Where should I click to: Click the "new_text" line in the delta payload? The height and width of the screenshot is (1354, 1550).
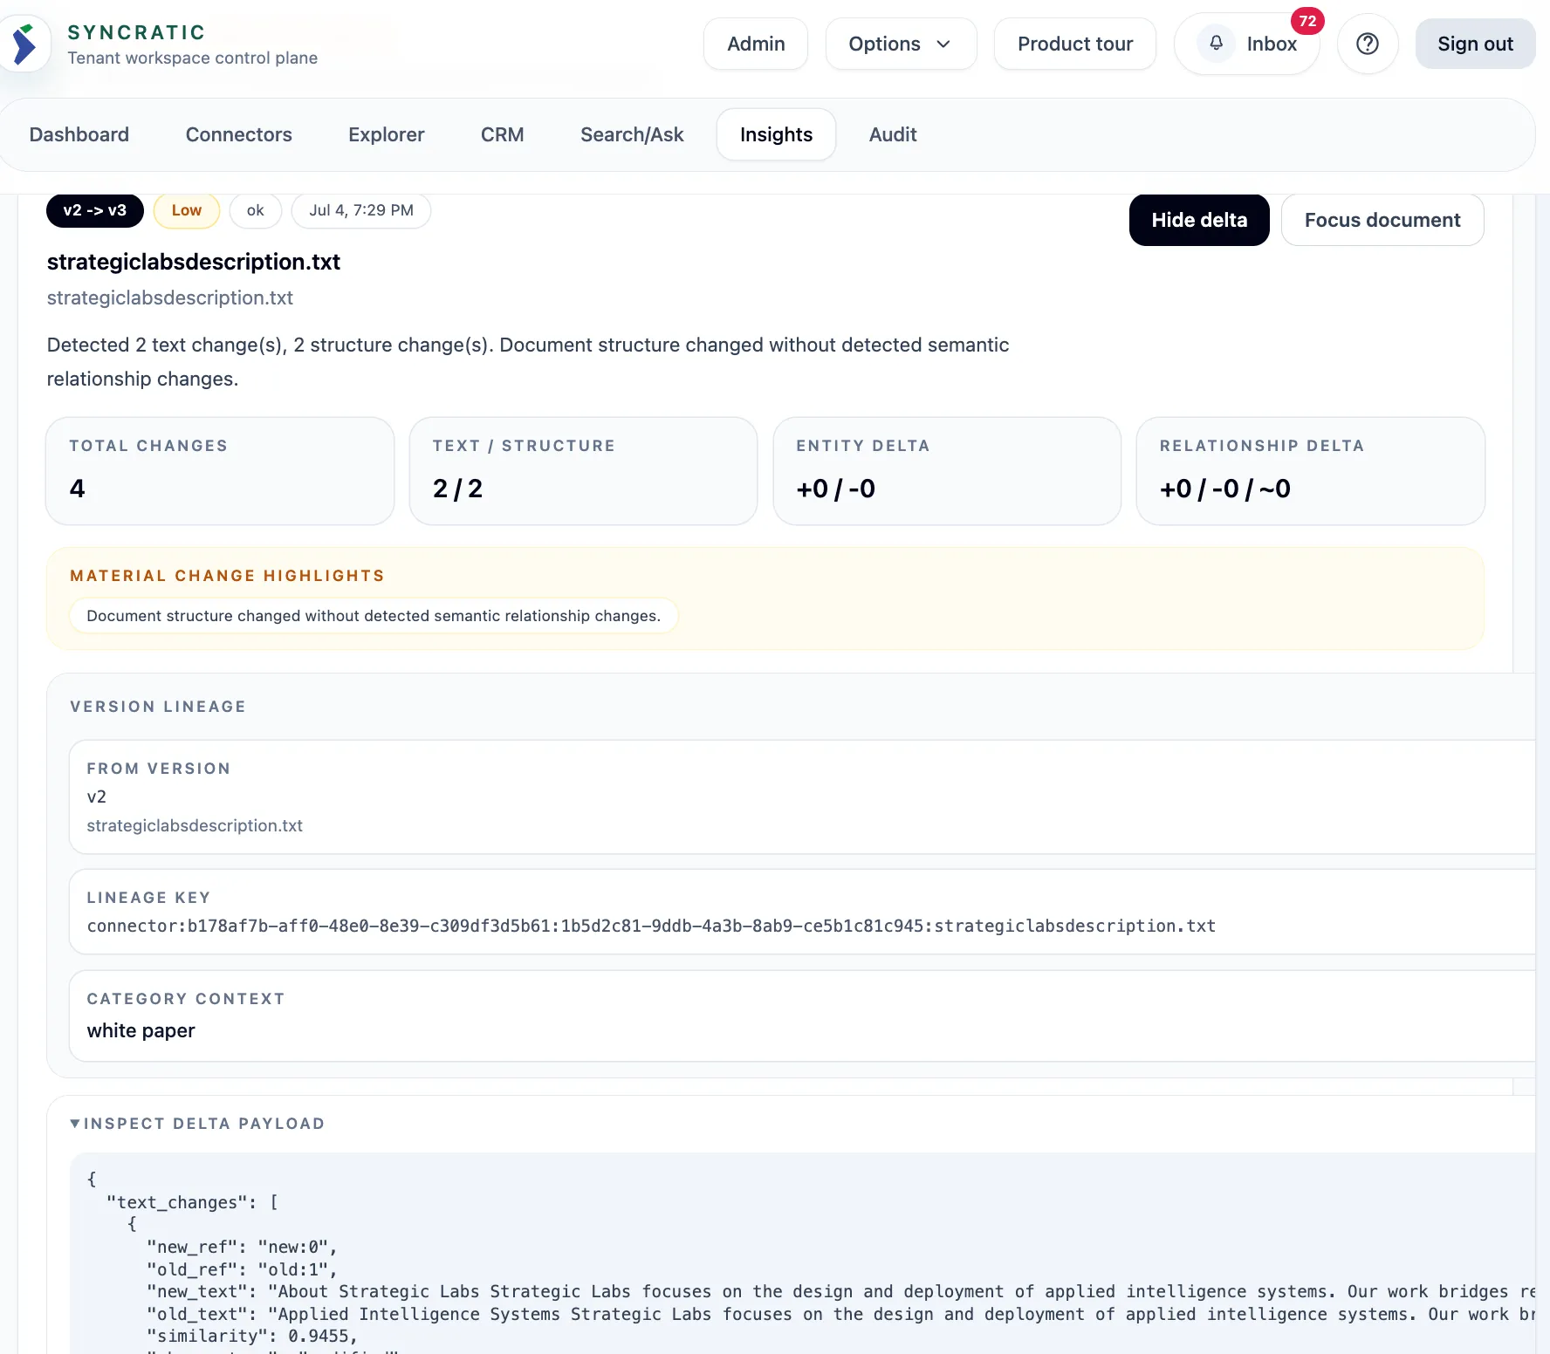[841, 1291]
